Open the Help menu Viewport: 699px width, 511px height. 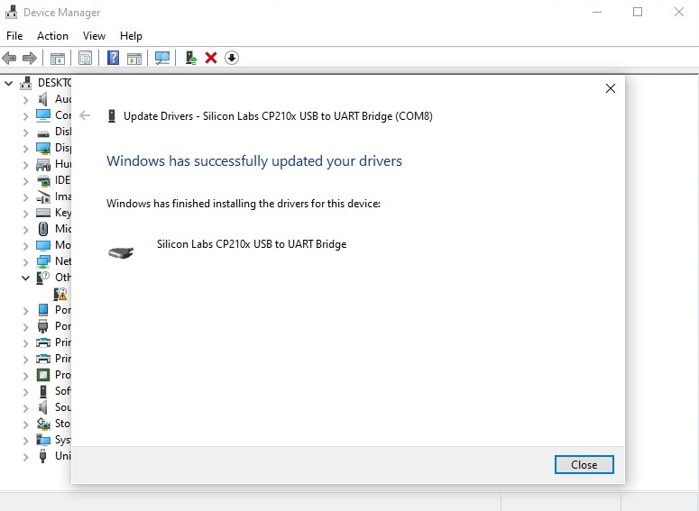(x=131, y=36)
